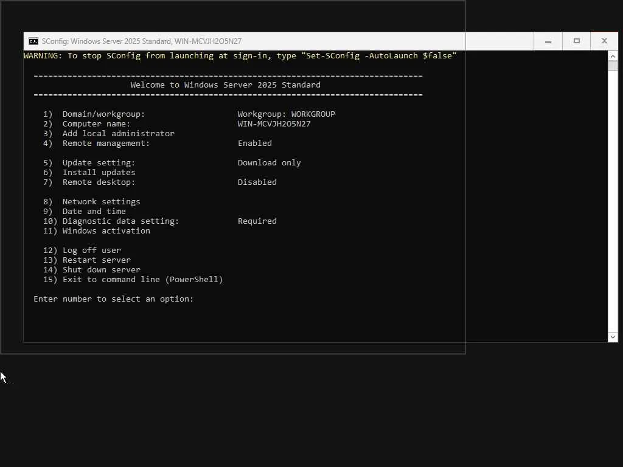Click the 'Disabled' remote desktop value
Viewport: 623px width, 467px height.
coord(257,182)
